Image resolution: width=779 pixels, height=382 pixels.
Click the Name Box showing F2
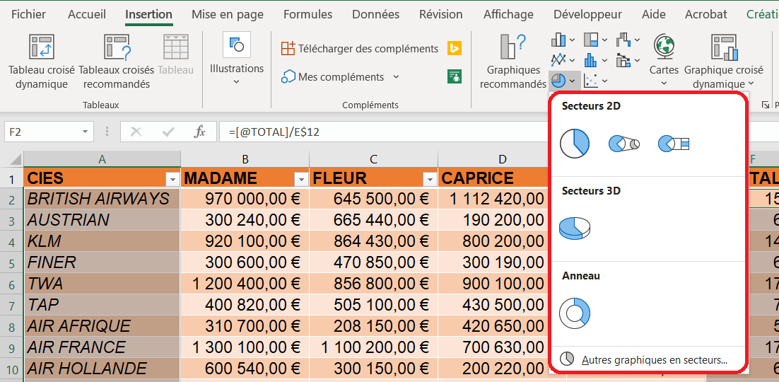pos(41,132)
